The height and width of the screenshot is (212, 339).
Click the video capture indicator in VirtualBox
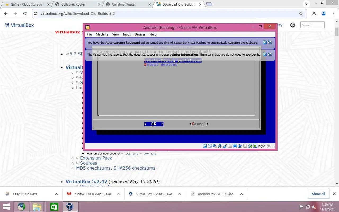(x=240, y=146)
